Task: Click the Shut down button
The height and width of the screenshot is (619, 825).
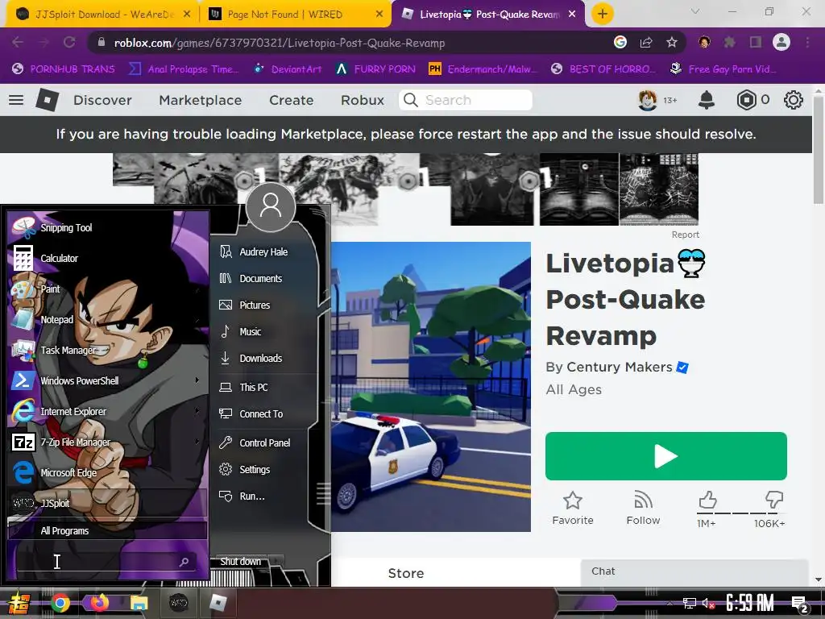Action: 240,562
